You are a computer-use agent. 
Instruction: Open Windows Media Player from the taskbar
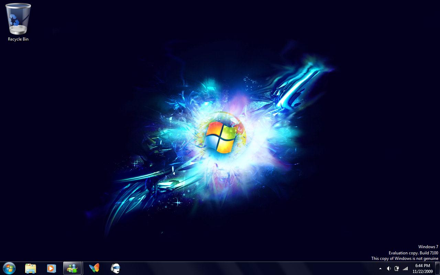click(51, 268)
